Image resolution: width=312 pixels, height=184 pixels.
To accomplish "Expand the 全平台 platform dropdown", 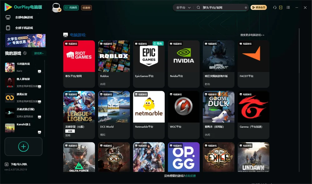I will 183,7.
